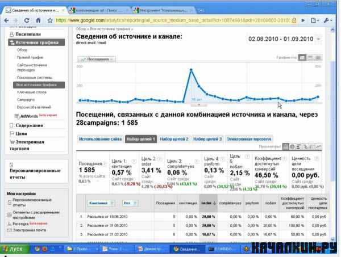Open the Цели sidebar section
Viewport: 341px width, 257px height.
click(21, 134)
